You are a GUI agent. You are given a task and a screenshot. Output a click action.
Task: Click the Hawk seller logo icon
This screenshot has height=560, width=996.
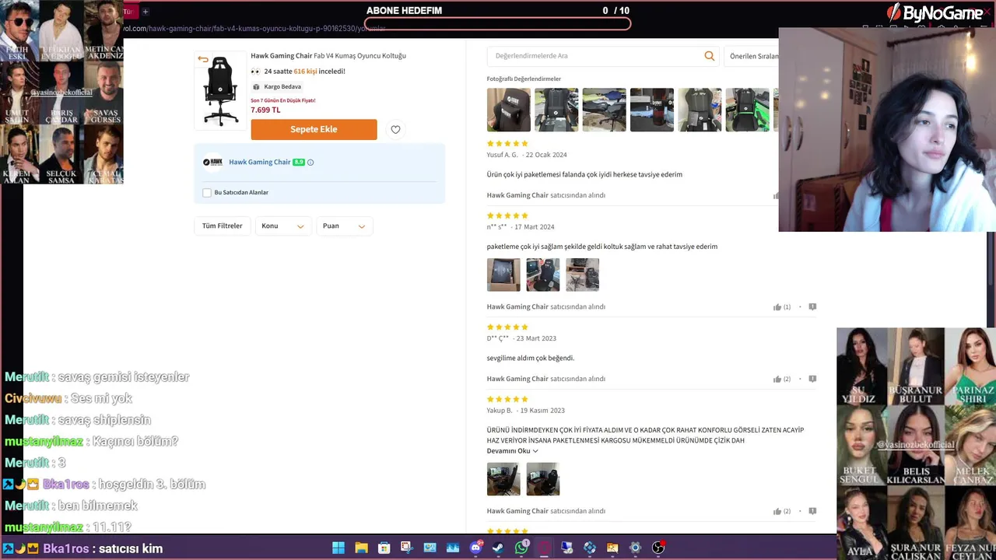pyautogui.click(x=212, y=163)
